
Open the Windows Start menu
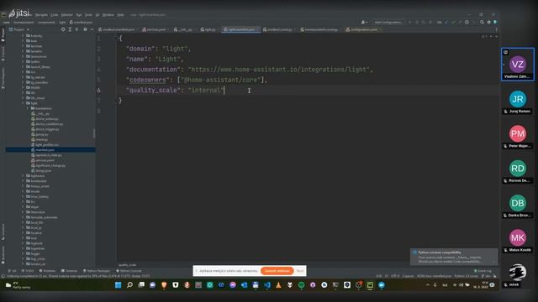point(118,285)
